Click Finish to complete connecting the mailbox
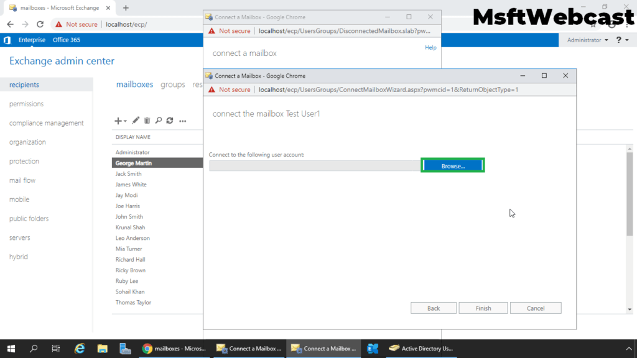 [x=483, y=308]
